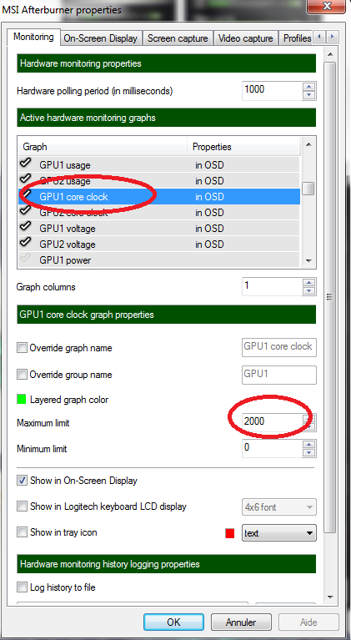Click the Maximum limit field showing 2000
The width and height of the screenshot is (351, 640).
pos(273,421)
